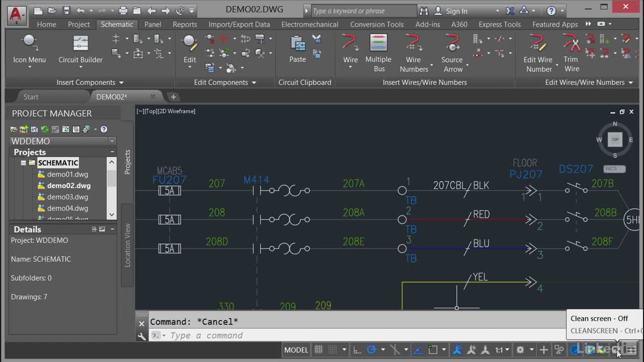
Task: Switch to the Home ribbon tab
Action: point(46,24)
